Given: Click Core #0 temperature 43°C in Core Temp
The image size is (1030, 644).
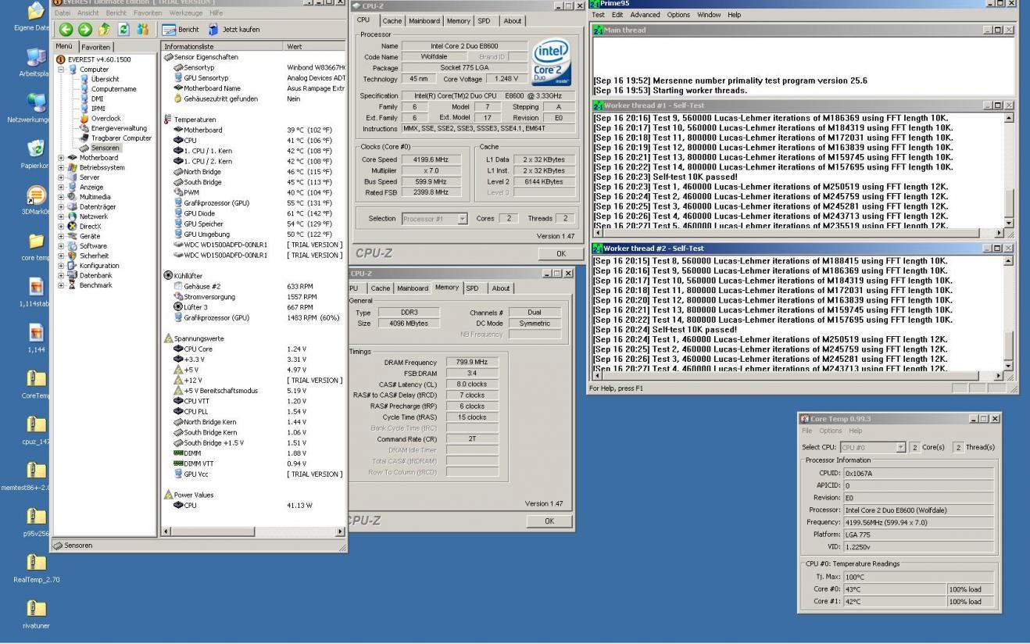Looking at the screenshot, I should 894,589.
